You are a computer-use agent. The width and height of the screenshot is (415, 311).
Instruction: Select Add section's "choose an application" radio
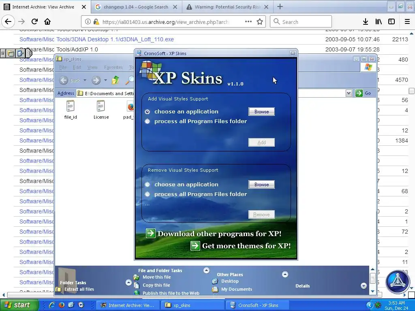(148, 112)
